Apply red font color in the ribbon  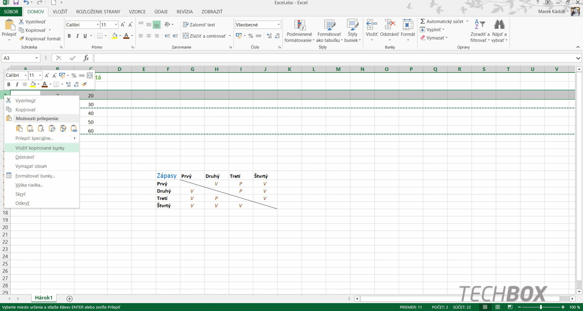pyautogui.click(x=126, y=36)
